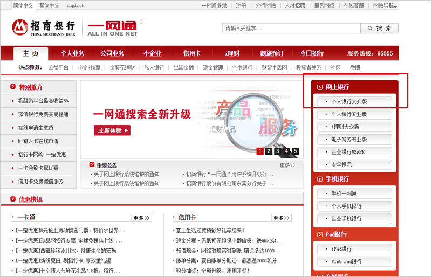Image resolution: width=432 pixels, height=277 pixels.
Task: Go to the 商旅预订 navigation tab
Action: [x=271, y=53]
